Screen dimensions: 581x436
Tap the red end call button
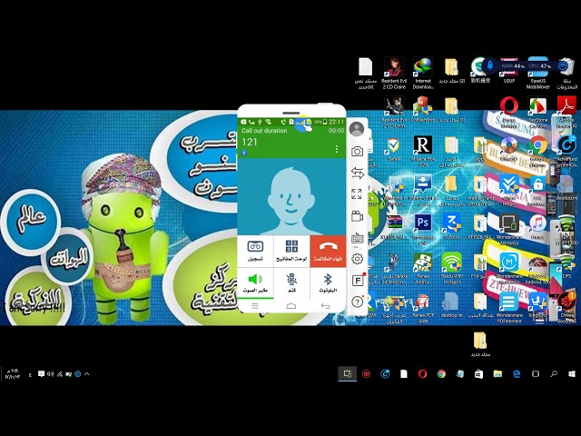328,251
